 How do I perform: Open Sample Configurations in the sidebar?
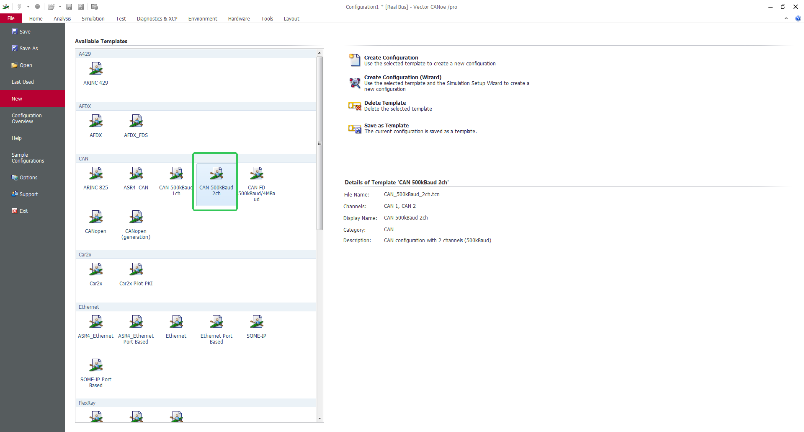click(32, 158)
